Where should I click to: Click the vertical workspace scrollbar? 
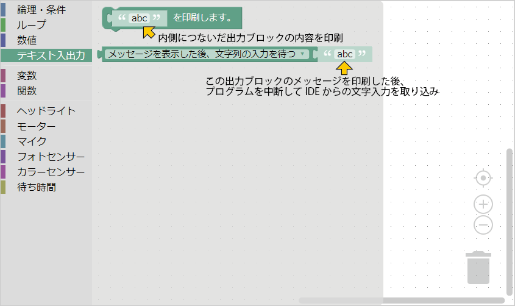510,222
